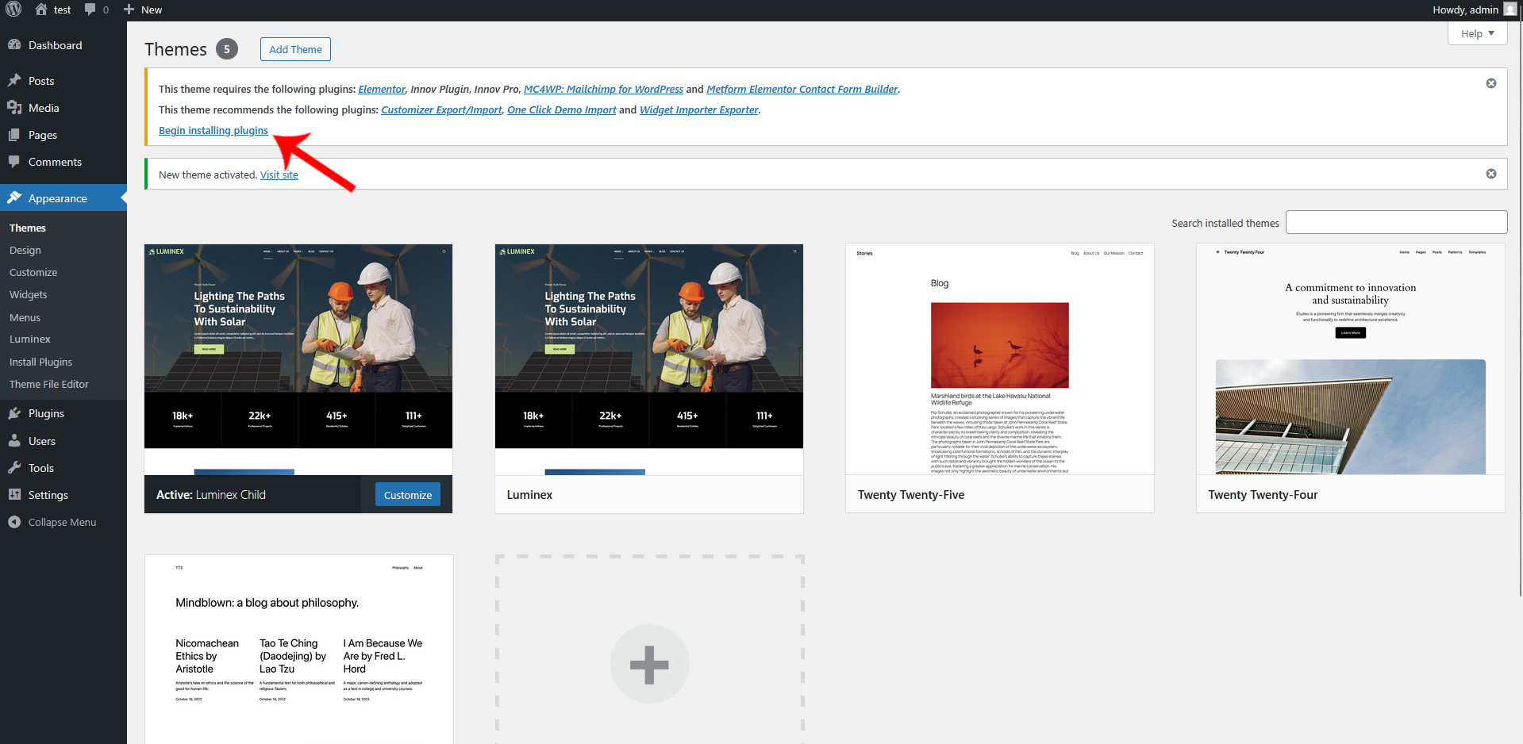Open the New content dropdown in admin bar

tap(143, 10)
